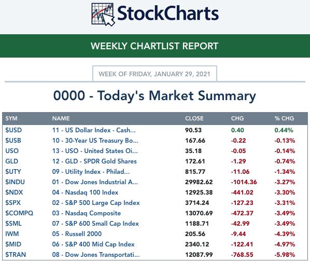310x262 pixels.
Task: Click the CLOSE column header
Action: tap(194, 118)
